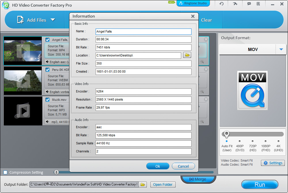The height and width of the screenshot is (193, 288).
Task: Click the Duration field 00:06:34
Action: pyautogui.click(x=143, y=39)
